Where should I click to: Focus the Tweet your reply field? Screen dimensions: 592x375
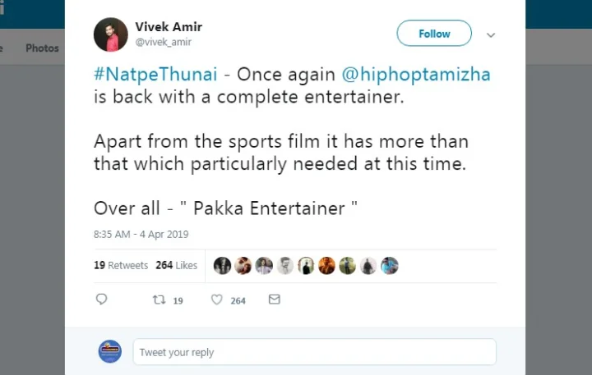(314, 352)
